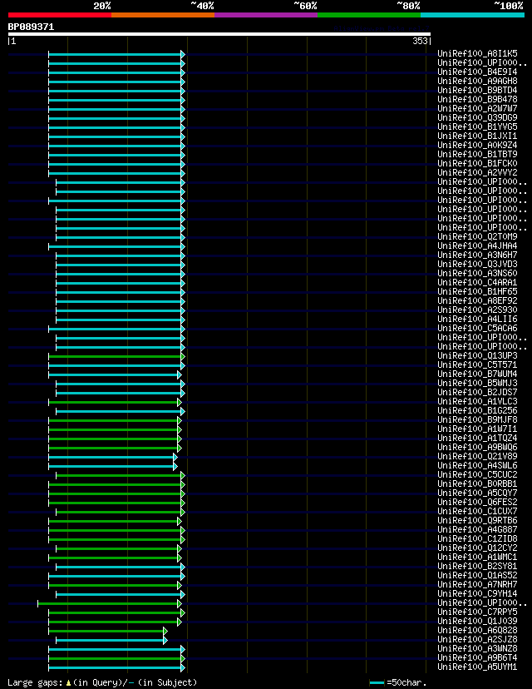Select the UniRef100_C5CUC2 label

click(477, 475)
